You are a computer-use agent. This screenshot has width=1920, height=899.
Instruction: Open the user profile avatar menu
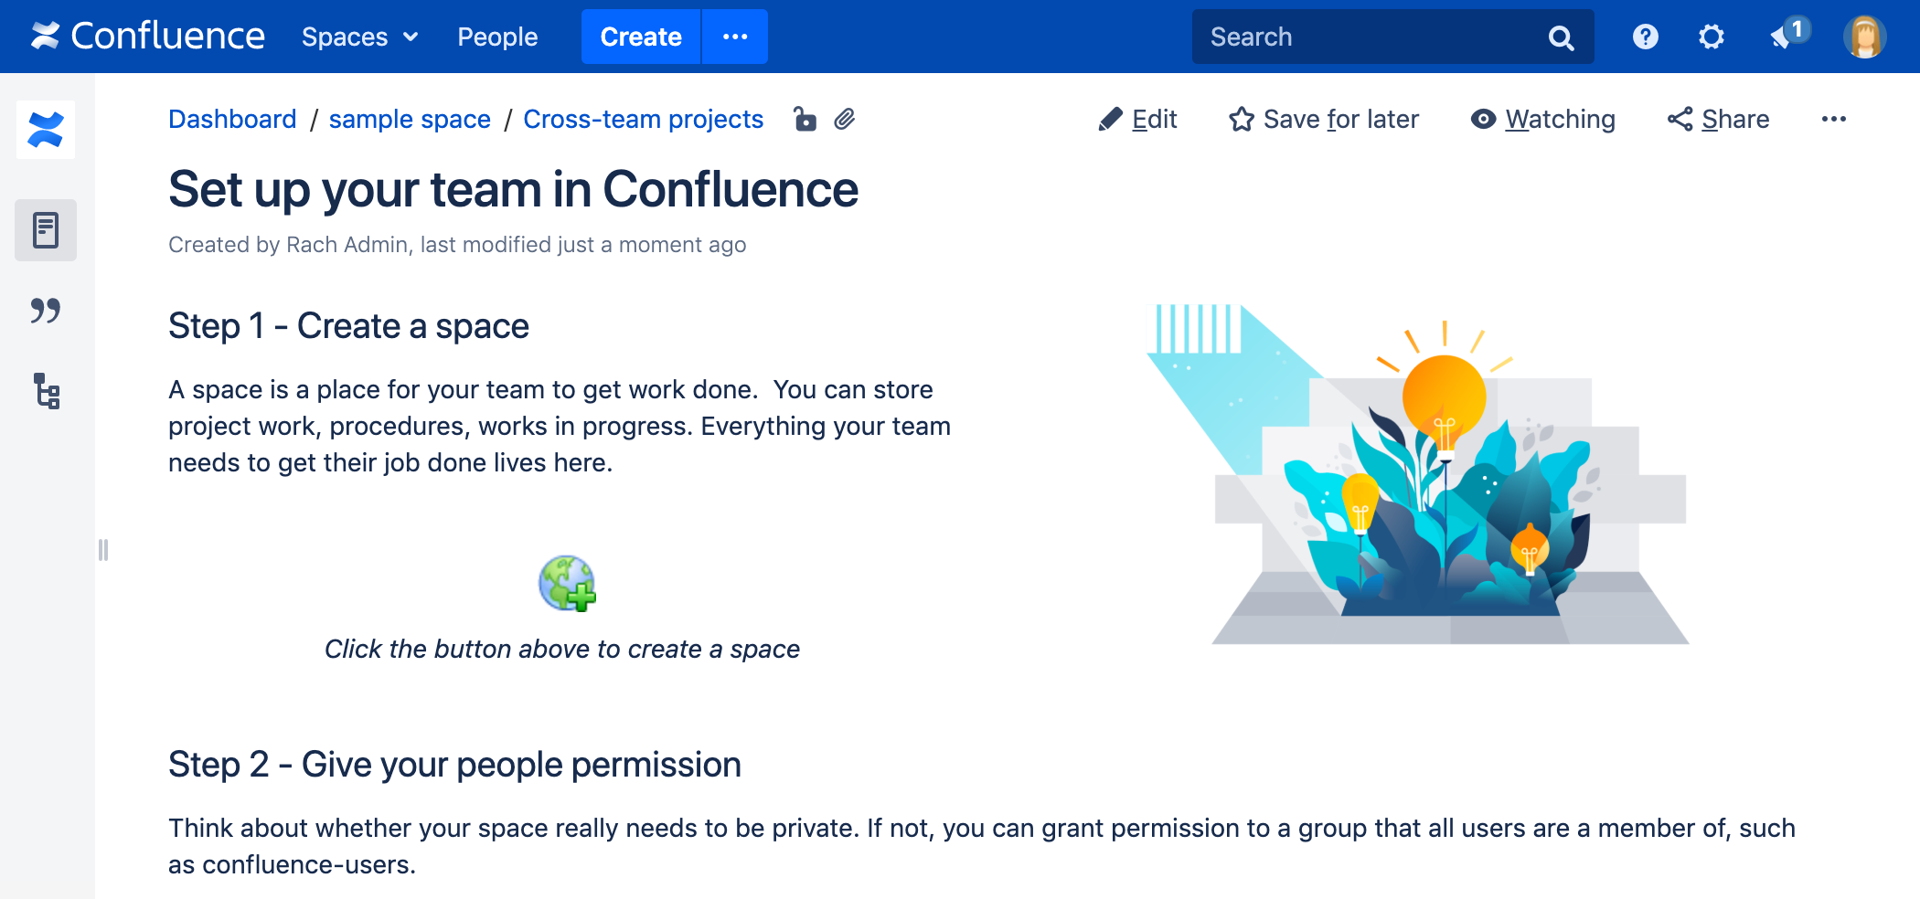tap(1864, 37)
